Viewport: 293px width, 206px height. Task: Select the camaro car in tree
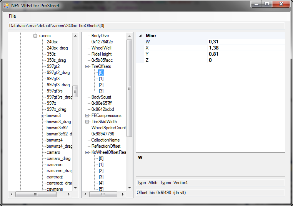click(x=53, y=152)
